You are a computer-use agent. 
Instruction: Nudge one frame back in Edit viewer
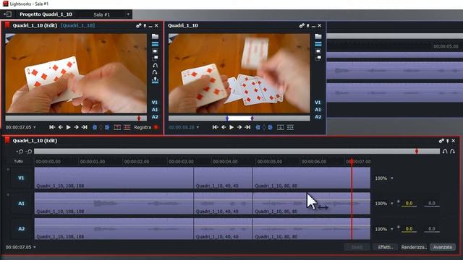(x=61, y=127)
